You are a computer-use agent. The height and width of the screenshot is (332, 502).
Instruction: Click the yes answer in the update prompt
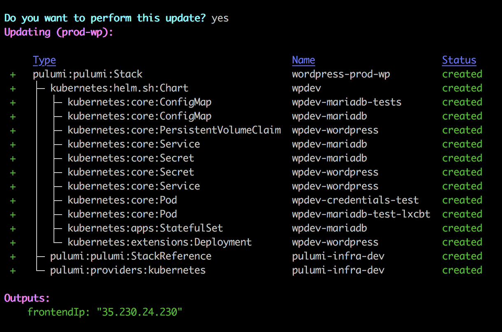(220, 19)
